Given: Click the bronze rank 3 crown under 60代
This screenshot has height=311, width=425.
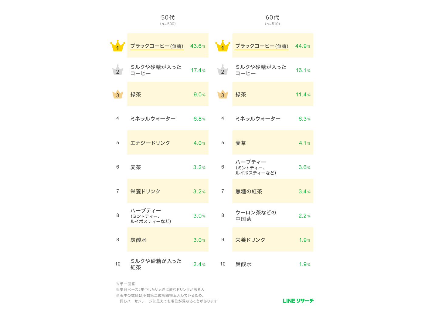Looking at the screenshot, I should pos(223,94).
